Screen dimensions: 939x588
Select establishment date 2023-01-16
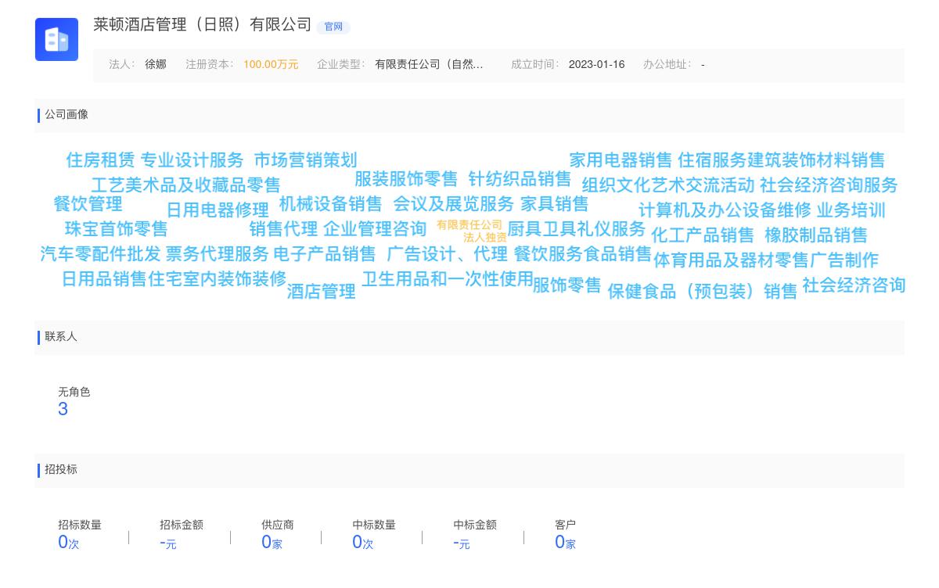point(596,64)
